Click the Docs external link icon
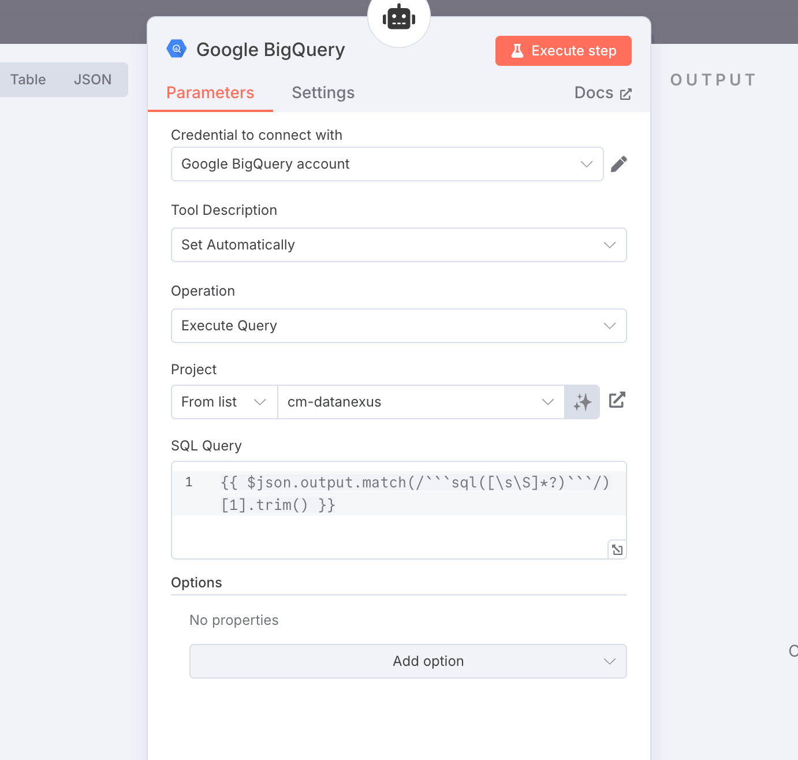This screenshot has width=798, height=760. point(626,94)
